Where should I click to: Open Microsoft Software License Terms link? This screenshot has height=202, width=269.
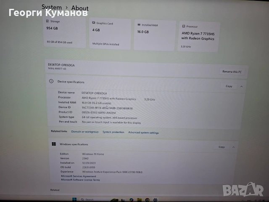tap(80, 180)
